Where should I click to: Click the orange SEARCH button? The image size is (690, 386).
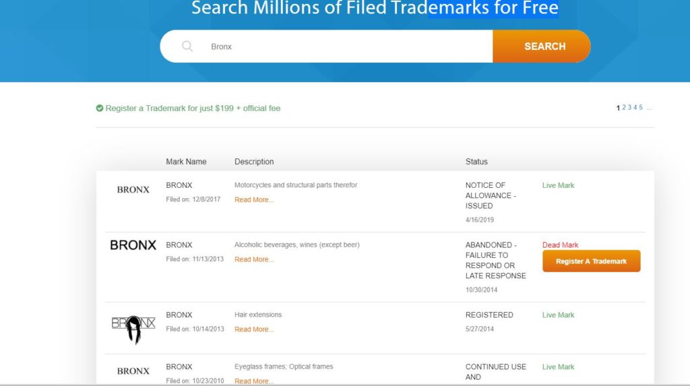542,46
